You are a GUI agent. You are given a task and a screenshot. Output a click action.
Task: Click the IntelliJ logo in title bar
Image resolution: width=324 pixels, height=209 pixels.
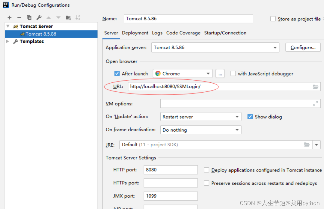tap(6, 5)
